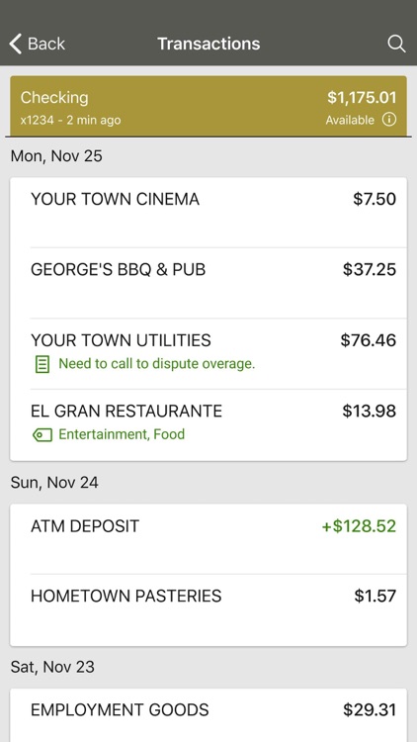Image resolution: width=417 pixels, height=742 pixels.
Task: Tap the Checking account banner
Action: tap(208, 106)
